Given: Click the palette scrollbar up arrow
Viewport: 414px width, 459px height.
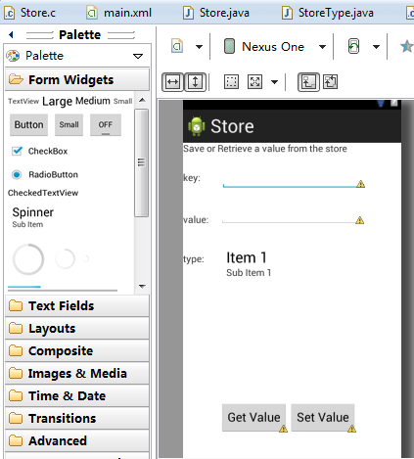Looking at the screenshot, I should 142,100.
